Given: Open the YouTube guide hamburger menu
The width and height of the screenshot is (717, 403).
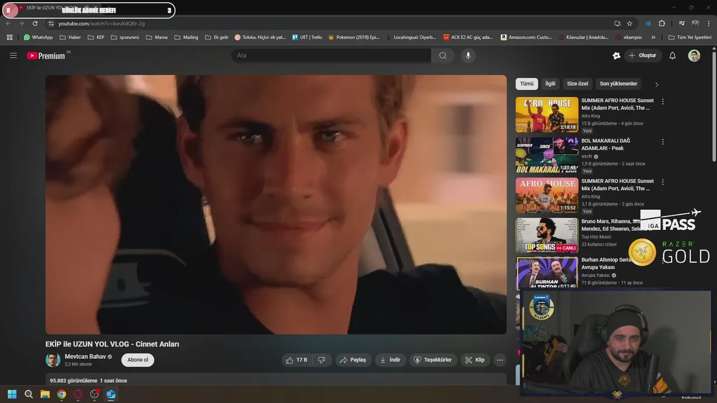Looking at the screenshot, I should [x=13, y=55].
